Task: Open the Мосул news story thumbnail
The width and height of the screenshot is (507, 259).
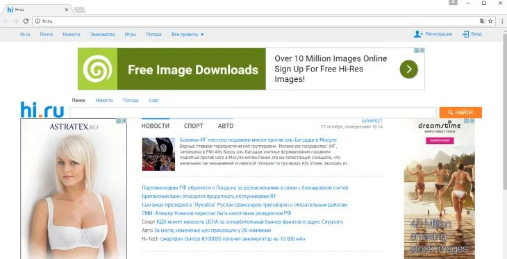Action: tap(158, 154)
